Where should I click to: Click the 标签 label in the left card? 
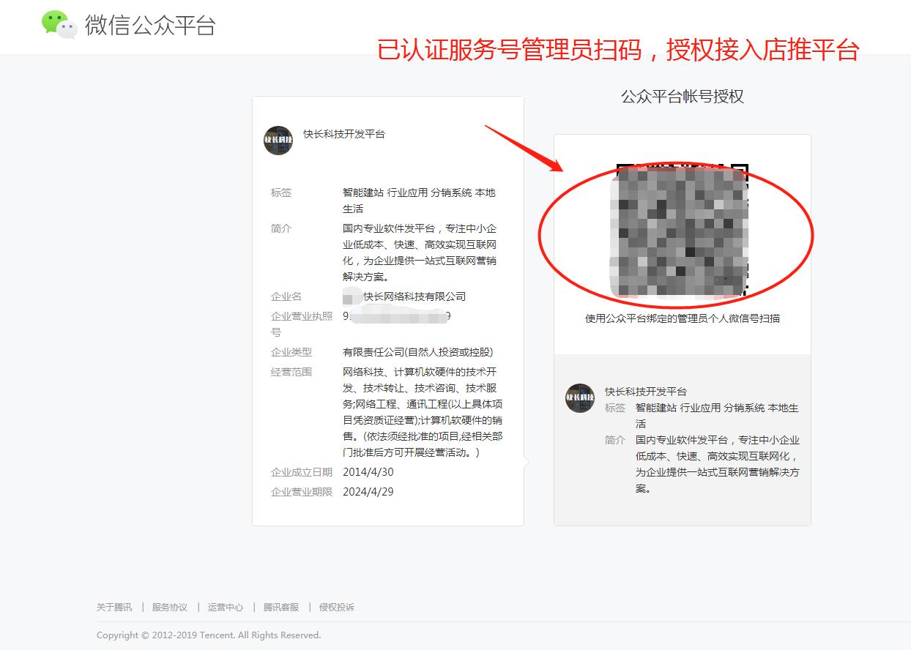click(x=281, y=193)
